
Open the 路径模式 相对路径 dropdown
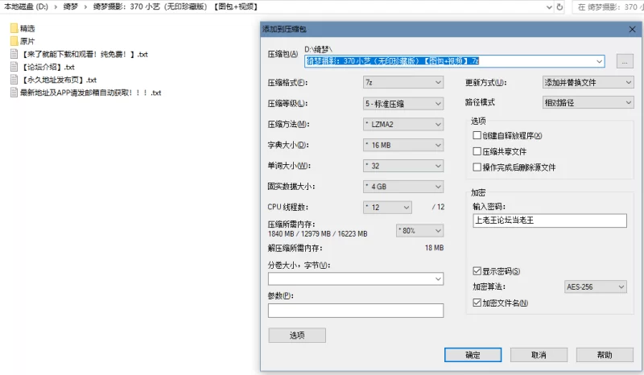coord(588,103)
